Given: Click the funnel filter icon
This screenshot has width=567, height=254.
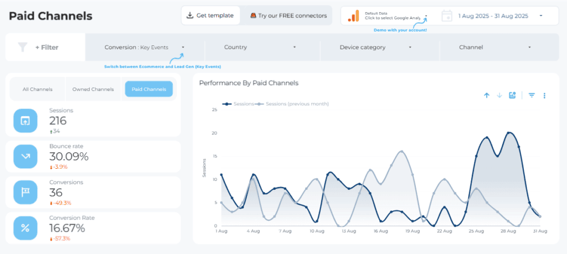Looking at the screenshot, I should (22, 48).
